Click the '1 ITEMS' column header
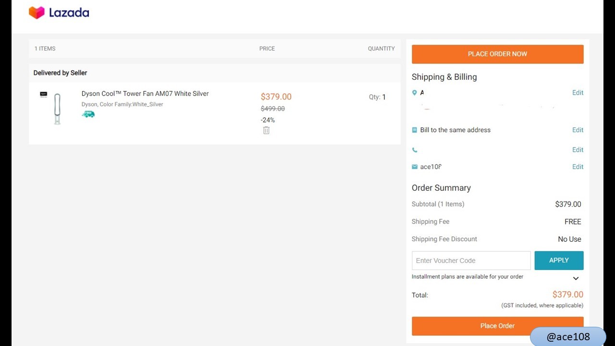The image size is (615, 346). [45, 49]
